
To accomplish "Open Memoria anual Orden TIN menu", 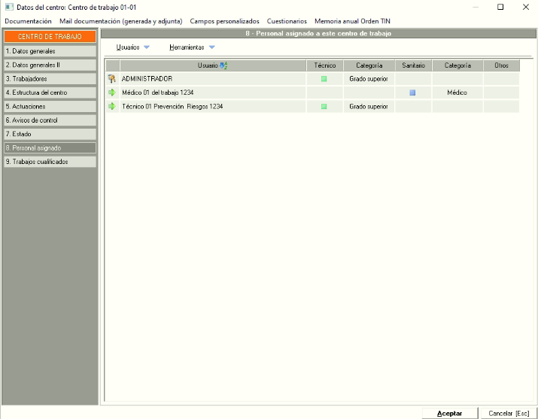I will (x=352, y=21).
